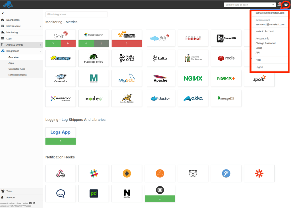Screen dimensions: 291x208
Task: Open the Hadoop YARN integration
Action: point(93,58)
